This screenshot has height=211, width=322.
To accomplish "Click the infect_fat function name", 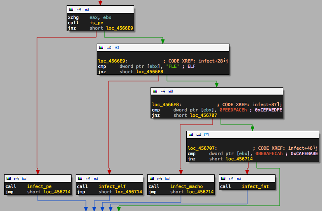I will (255, 186).
